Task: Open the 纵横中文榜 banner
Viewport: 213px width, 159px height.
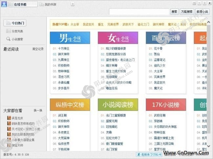Action: pos(70,105)
